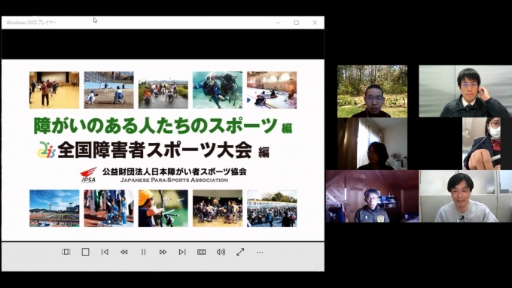The width and height of the screenshot is (512, 288).
Task: Fast forward the DVD playback
Action: click(163, 252)
